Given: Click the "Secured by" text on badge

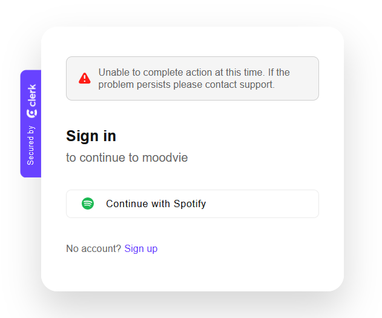Looking at the screenshot, I should [31, 145].
